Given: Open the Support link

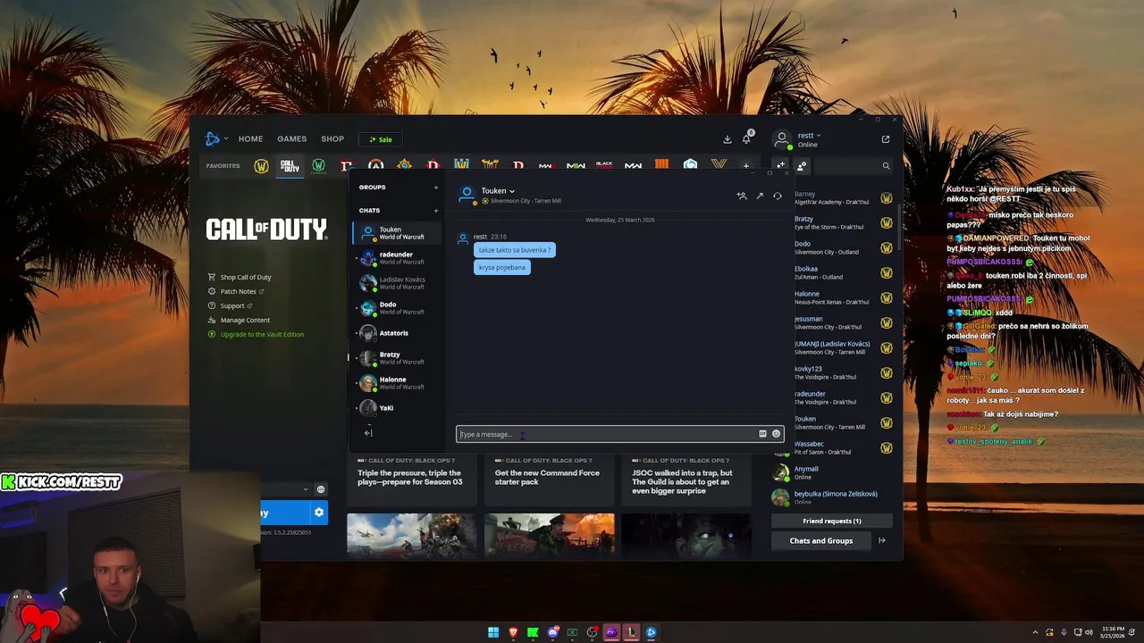Looking at the screenshot, I should point(231,305).
